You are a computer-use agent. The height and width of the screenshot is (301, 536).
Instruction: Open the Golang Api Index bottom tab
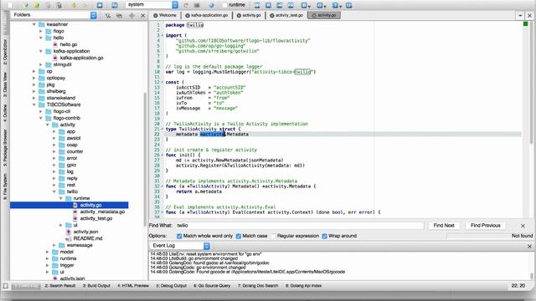tap(303, 286)
